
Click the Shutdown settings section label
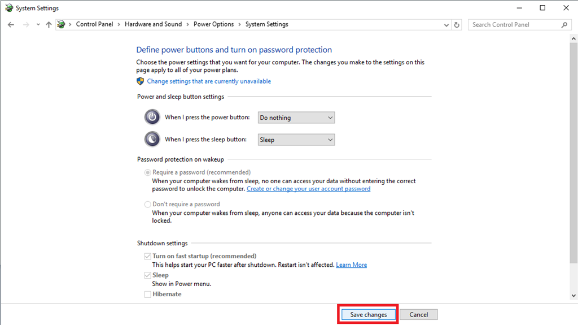pos(162,244)
